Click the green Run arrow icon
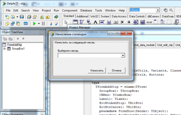Screen dimensions: 181x115 click(34, 24)
